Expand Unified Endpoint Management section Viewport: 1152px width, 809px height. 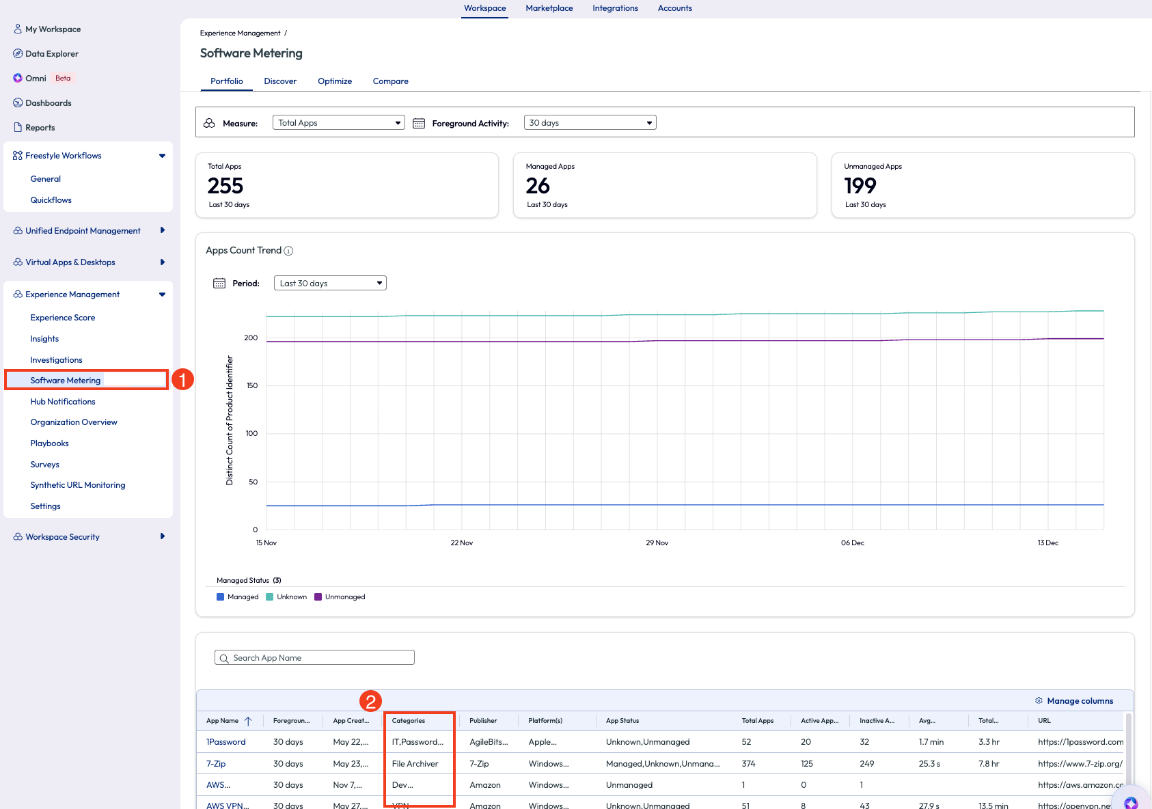[162, 231]
